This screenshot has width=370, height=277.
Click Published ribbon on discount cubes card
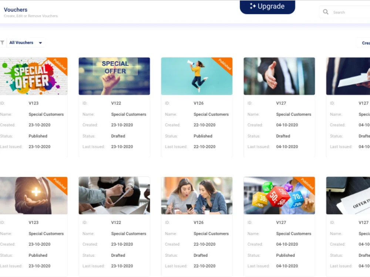point(307,184)
